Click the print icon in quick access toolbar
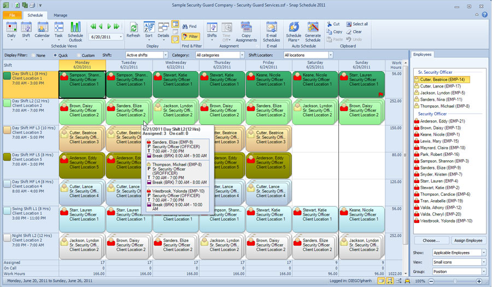Image resolution: width=492 pixels, height=287 pixels. (x=32, y=5)
